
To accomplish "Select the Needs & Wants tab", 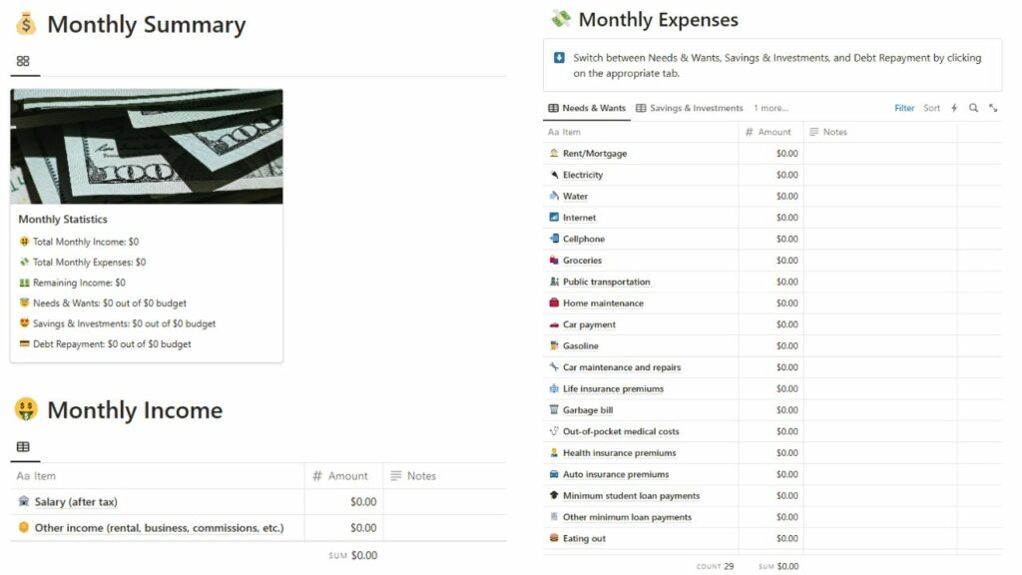I will (586, 107).
